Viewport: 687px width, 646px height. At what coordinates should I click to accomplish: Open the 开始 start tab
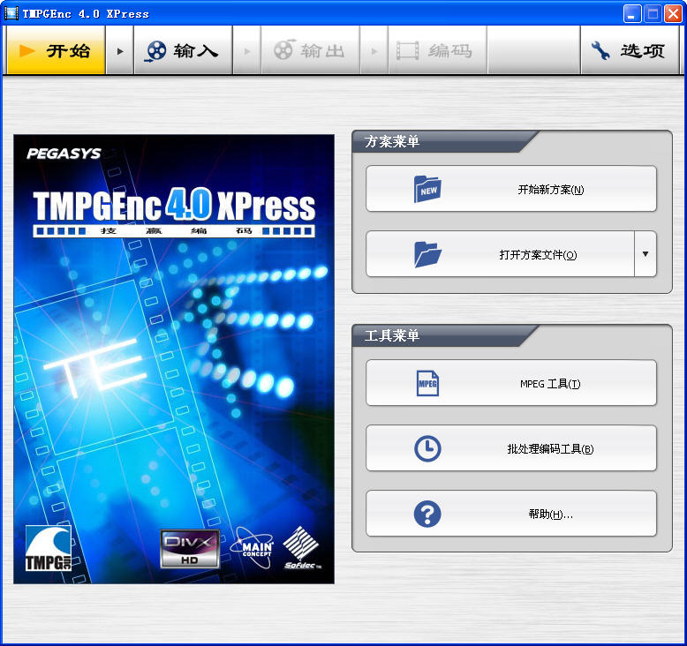pos(56,50)
